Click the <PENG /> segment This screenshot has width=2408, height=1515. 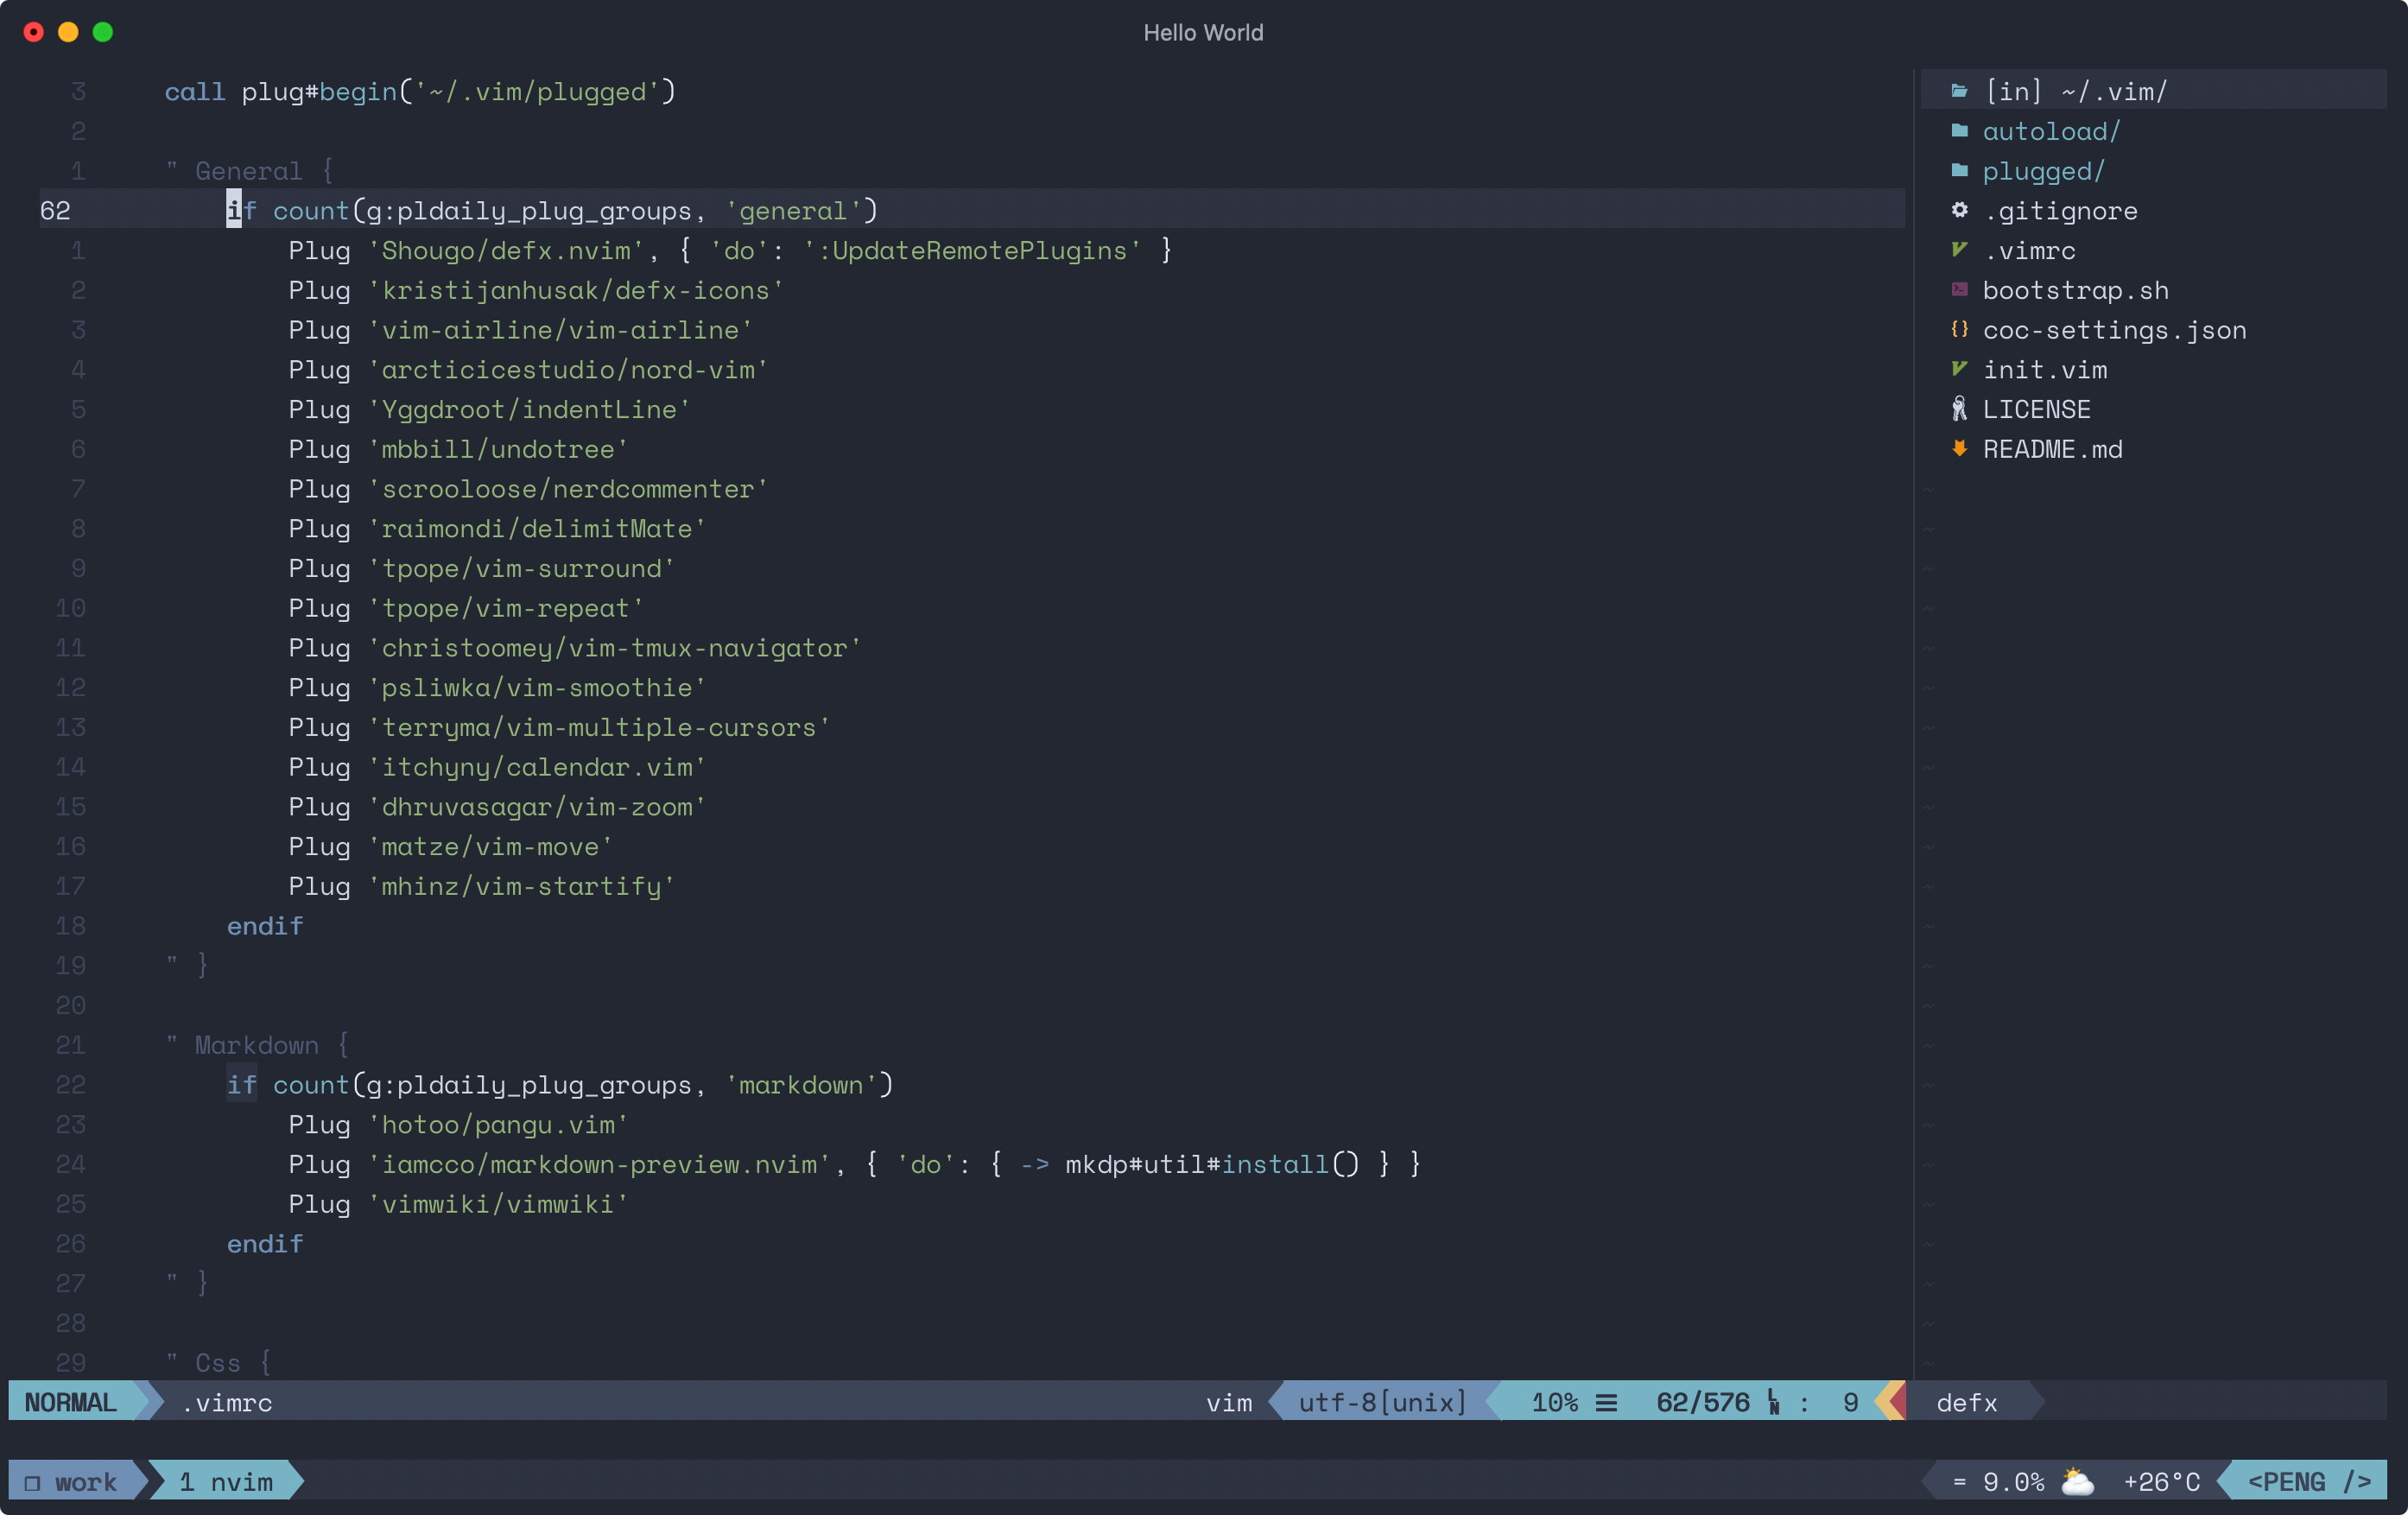pos(2309,1482)
